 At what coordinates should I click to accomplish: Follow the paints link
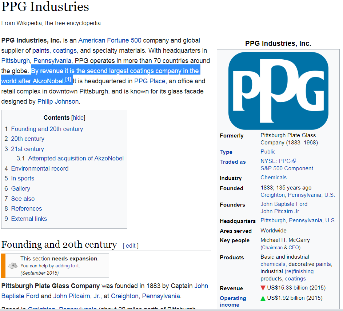pyautogui.click(x=41, y=51)
